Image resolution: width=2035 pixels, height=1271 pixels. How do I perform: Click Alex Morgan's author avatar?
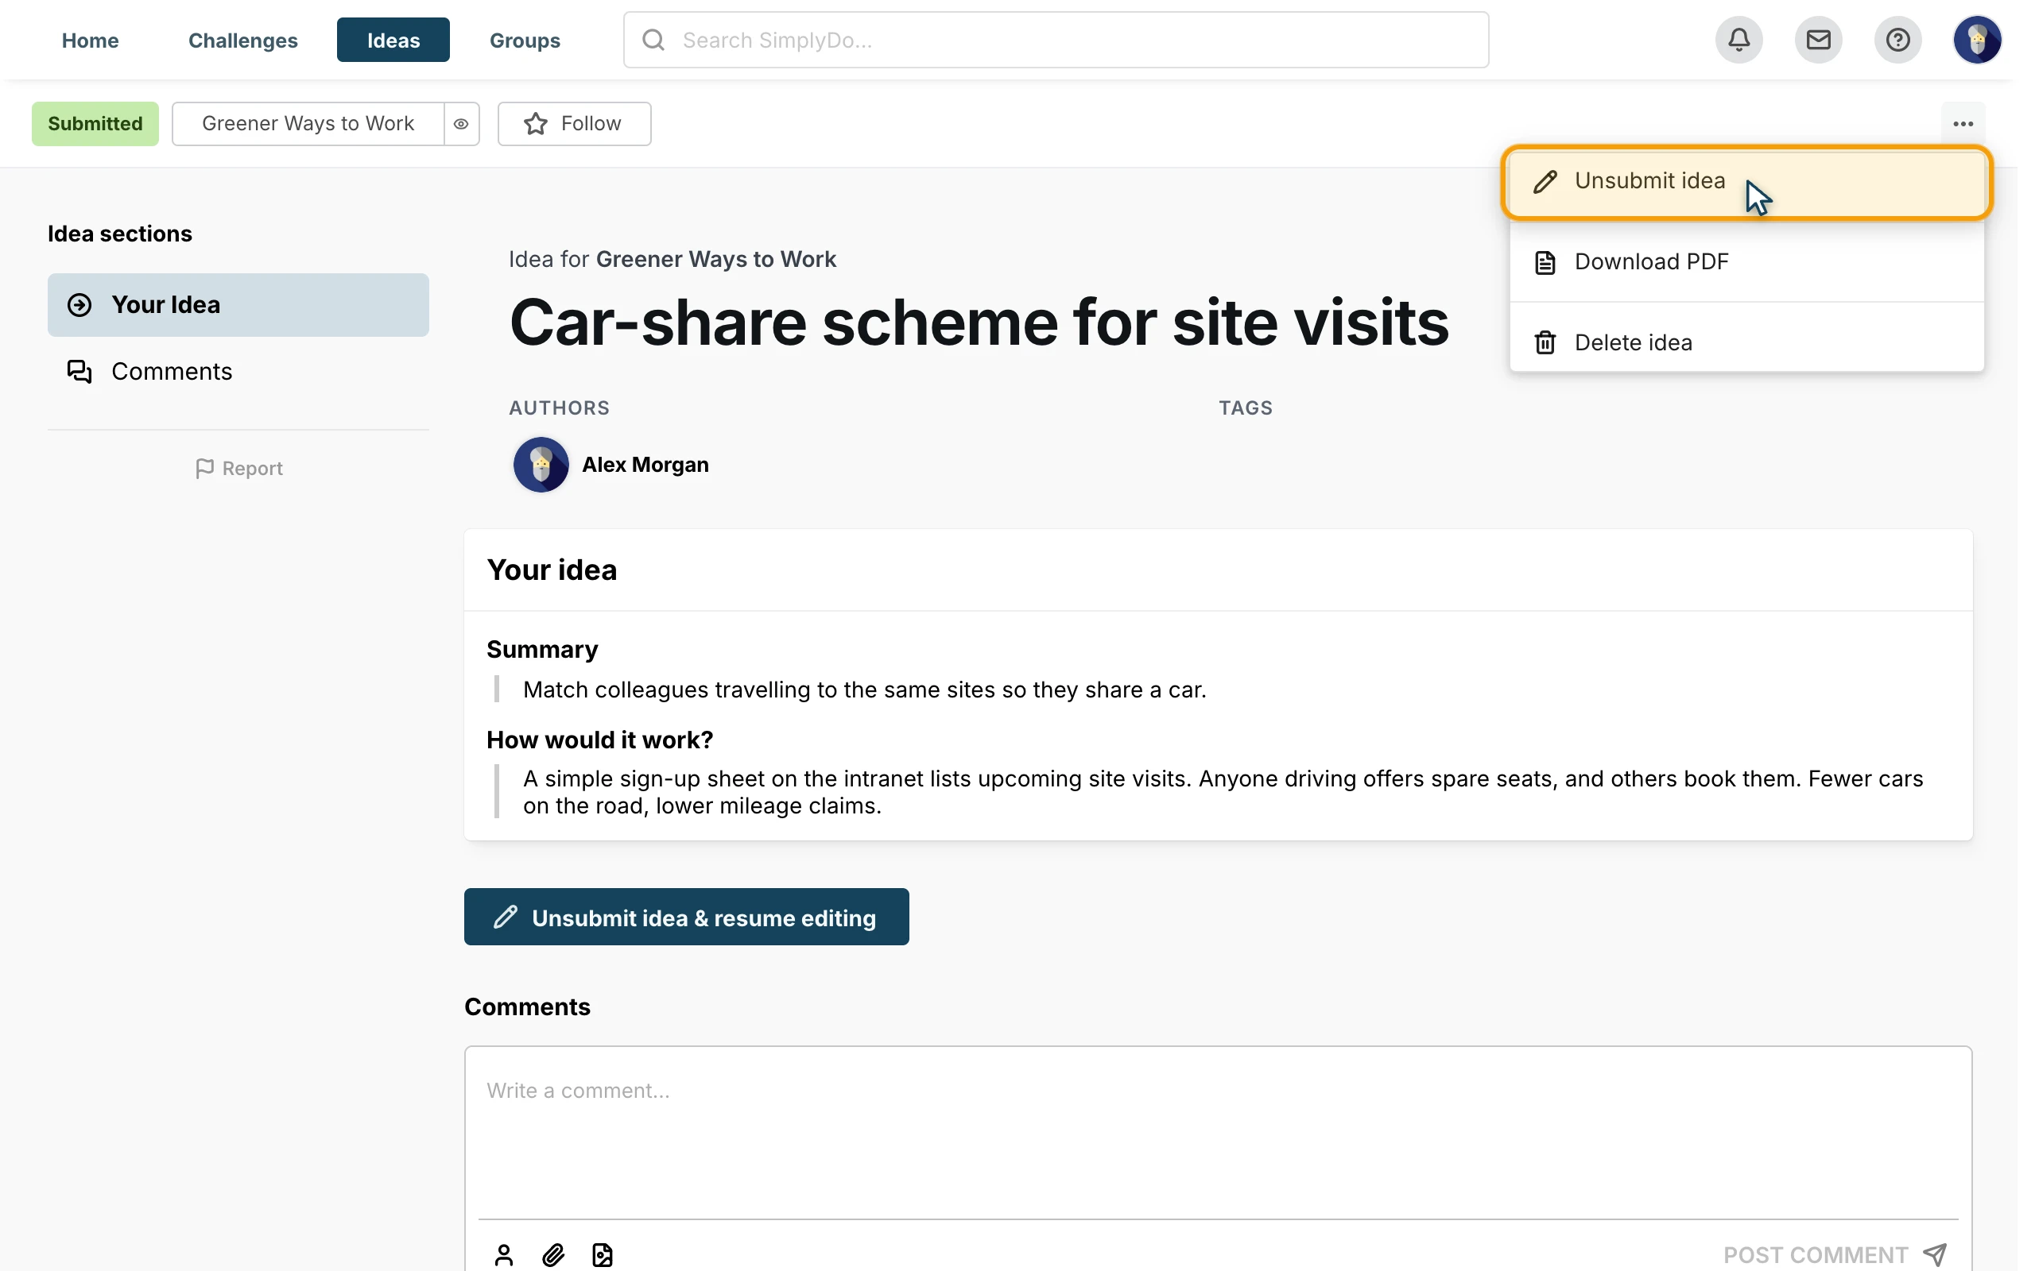click(541, 464)
